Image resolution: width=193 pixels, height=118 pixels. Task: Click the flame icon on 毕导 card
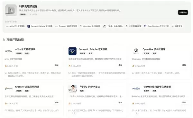(x=69, y=103)
